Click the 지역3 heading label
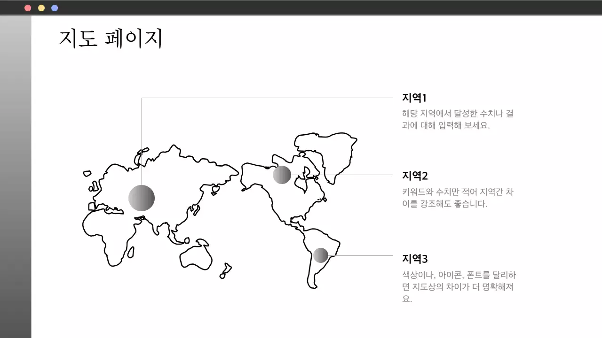602x338 pixels. (x=414, y=259)
